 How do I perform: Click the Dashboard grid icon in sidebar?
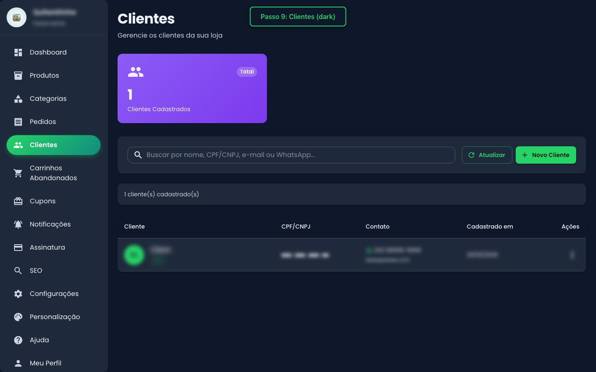point(18,52)
